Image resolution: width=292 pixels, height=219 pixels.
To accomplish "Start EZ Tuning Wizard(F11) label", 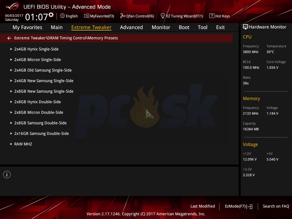I will (184, 16).
